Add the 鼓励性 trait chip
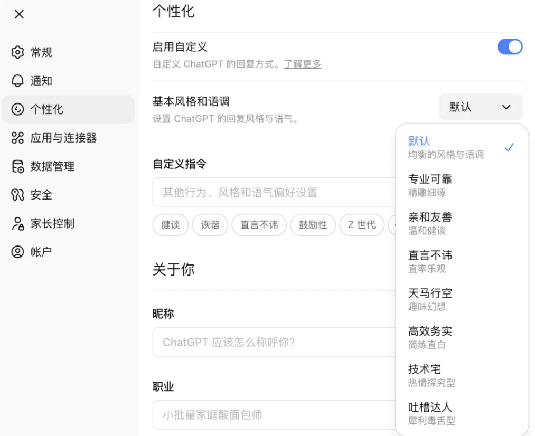 click(313, 225)
